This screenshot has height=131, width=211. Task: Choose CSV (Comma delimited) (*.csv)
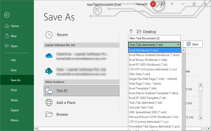tap(155, 122)
